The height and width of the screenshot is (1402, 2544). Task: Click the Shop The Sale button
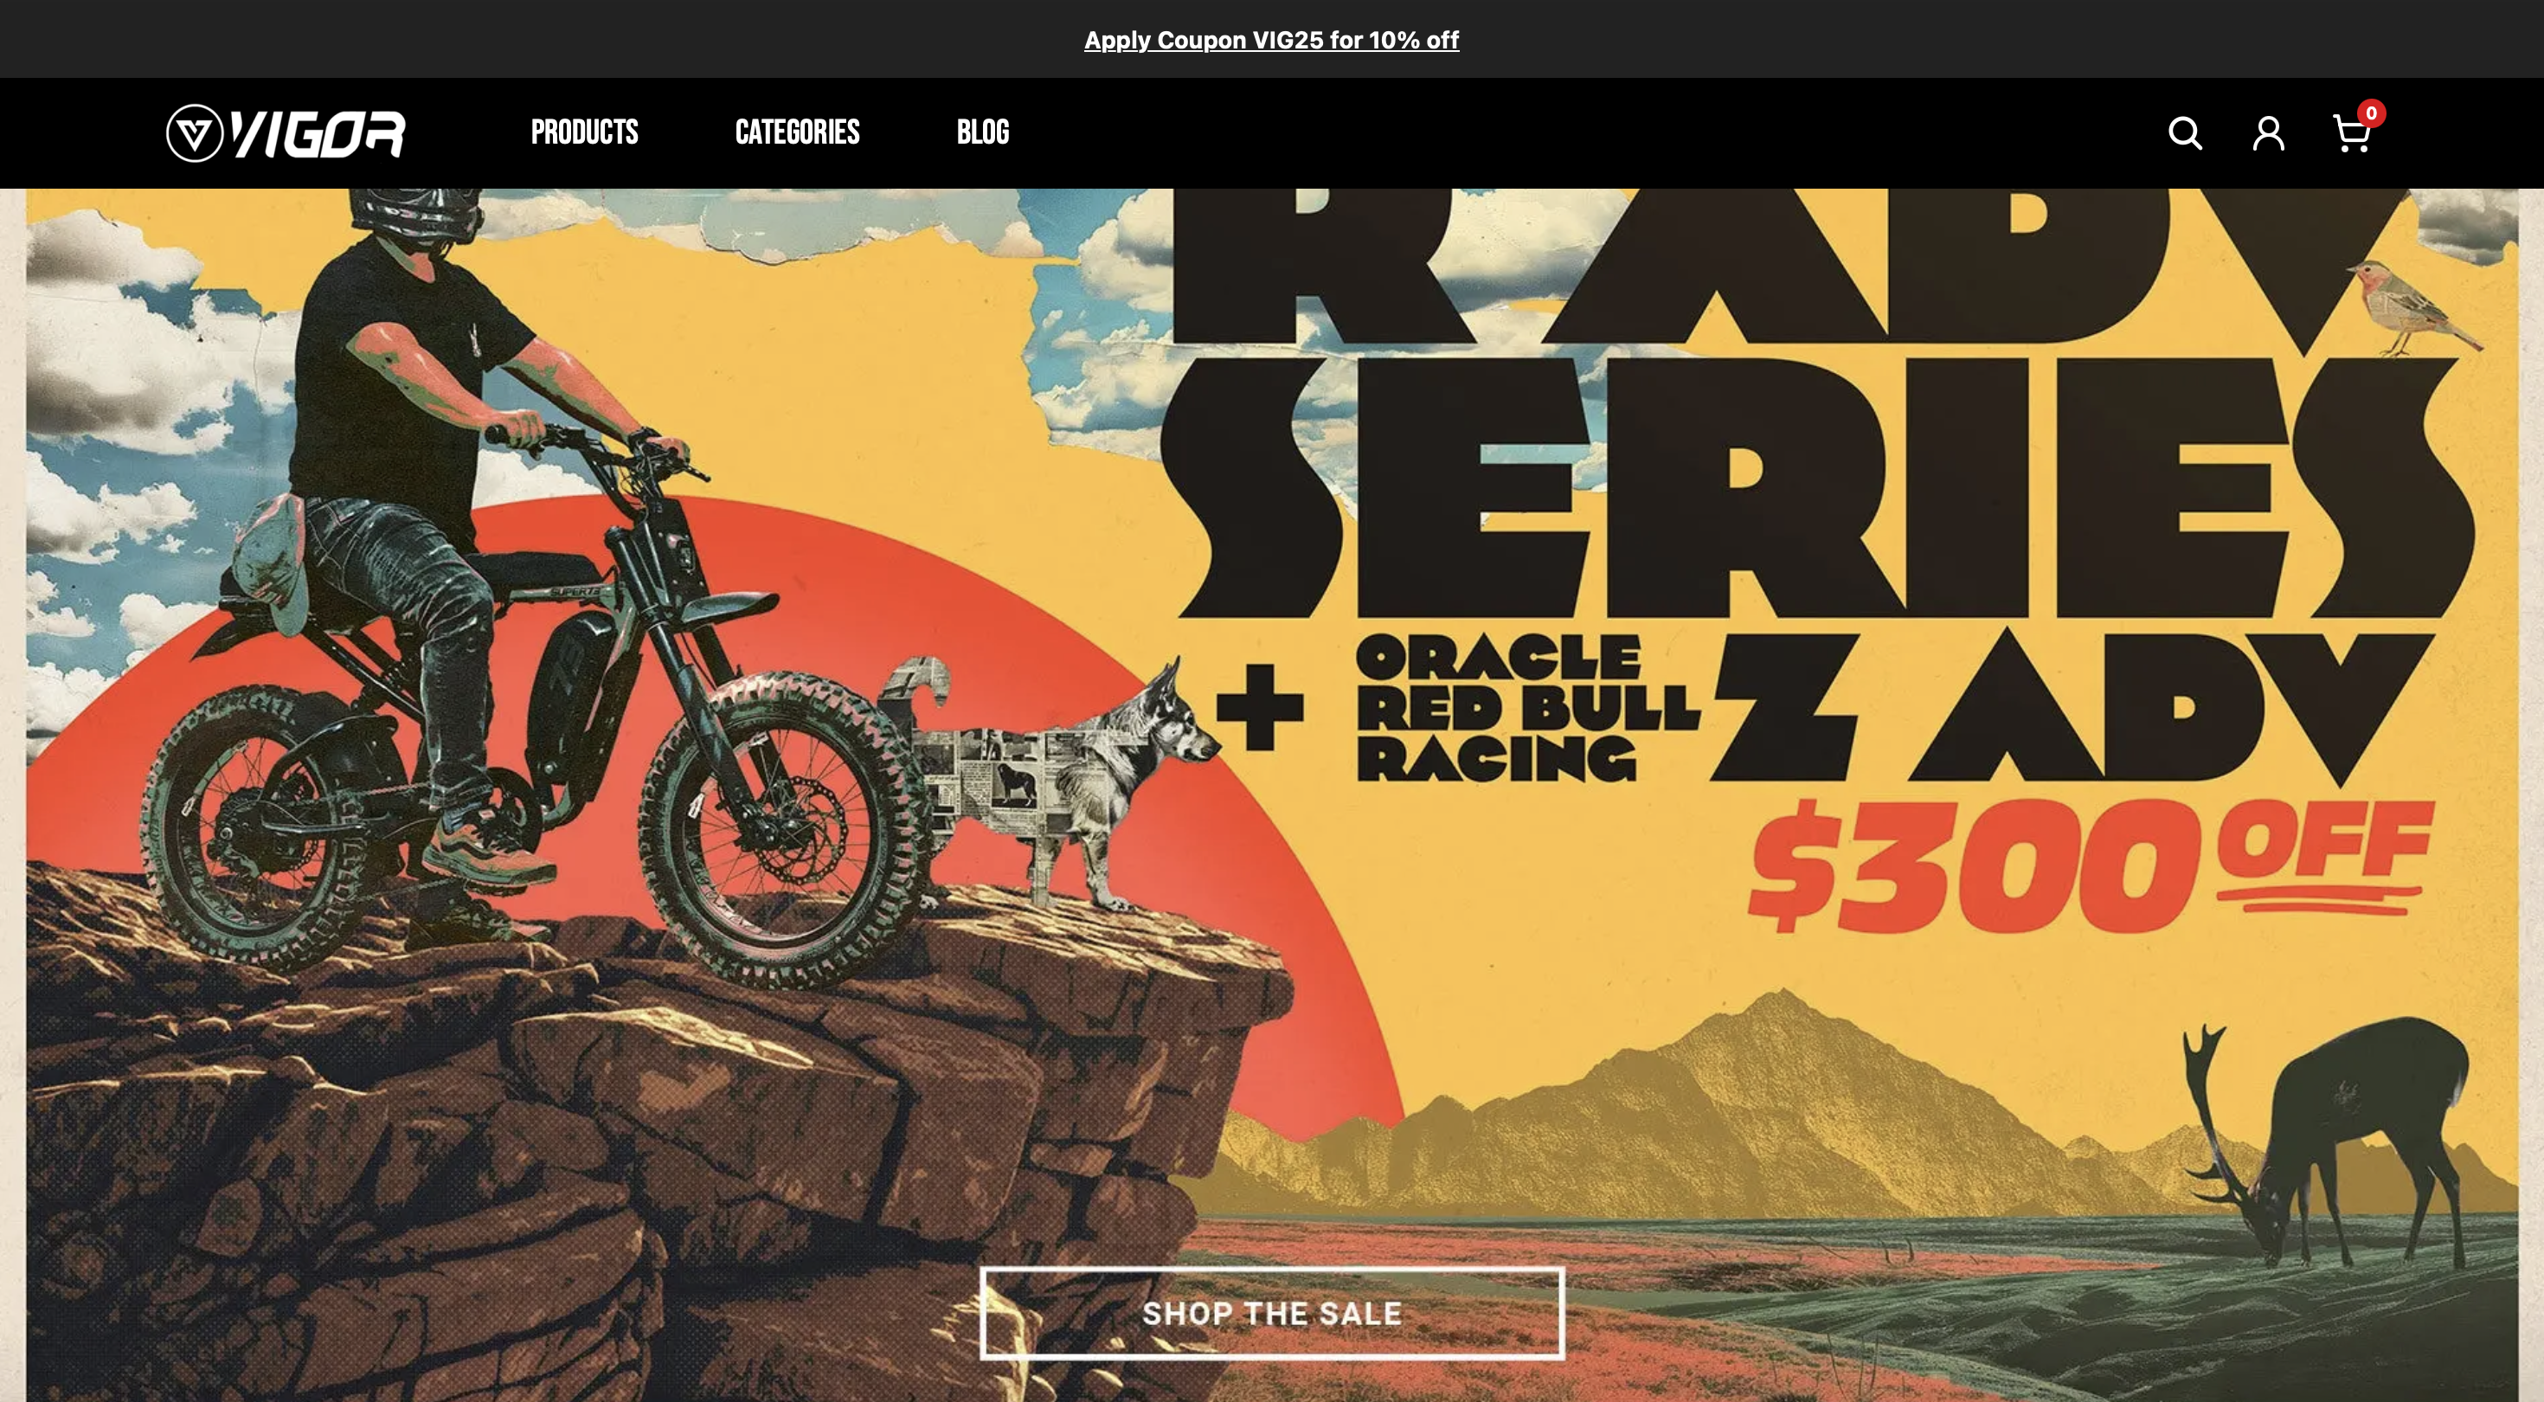pyautogui.click(x=1272, y=1313)
